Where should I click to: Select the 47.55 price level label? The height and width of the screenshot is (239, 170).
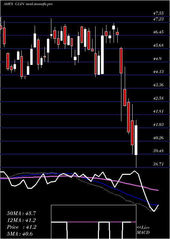tap(158, 13)
